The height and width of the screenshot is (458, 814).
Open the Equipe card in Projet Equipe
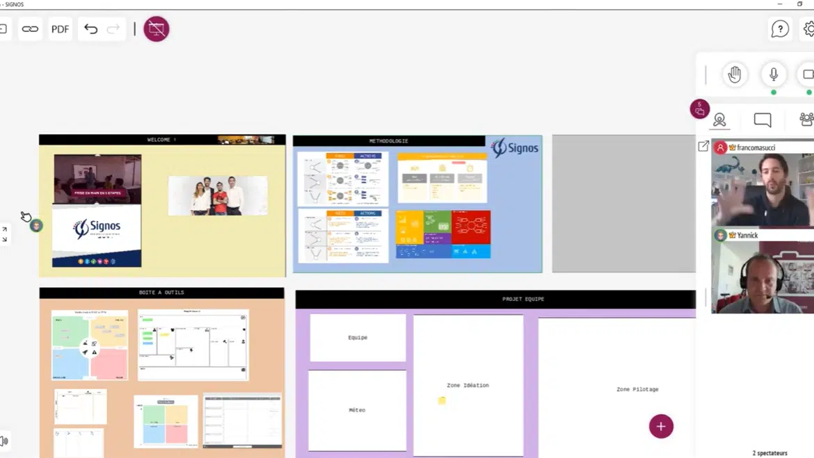click(x=358, y=338)
